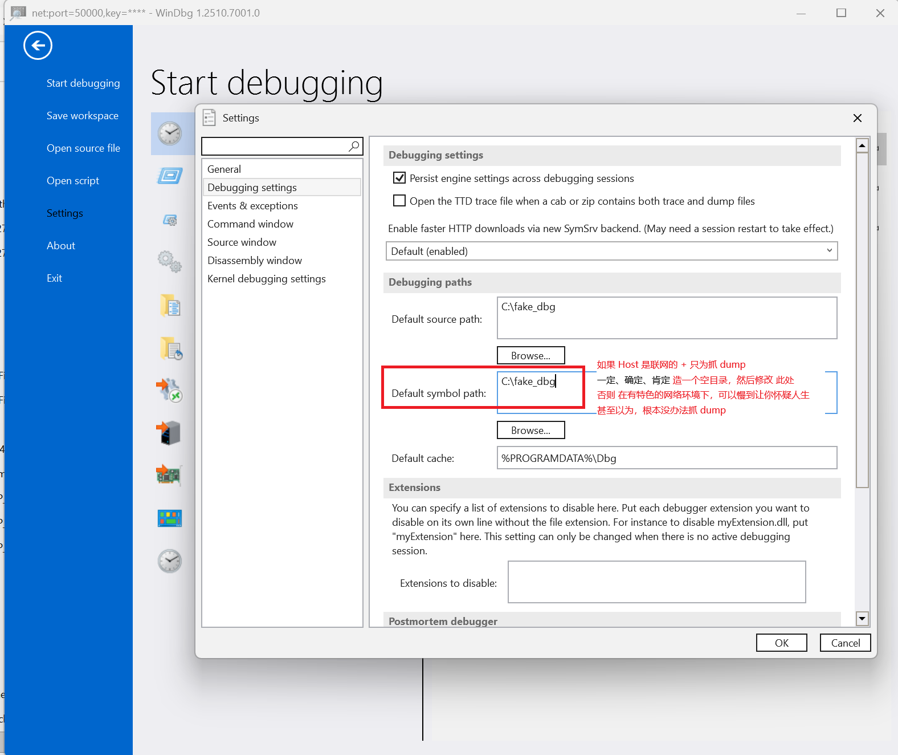Open Settings in the blue sidebar

[x=65, y=213]
